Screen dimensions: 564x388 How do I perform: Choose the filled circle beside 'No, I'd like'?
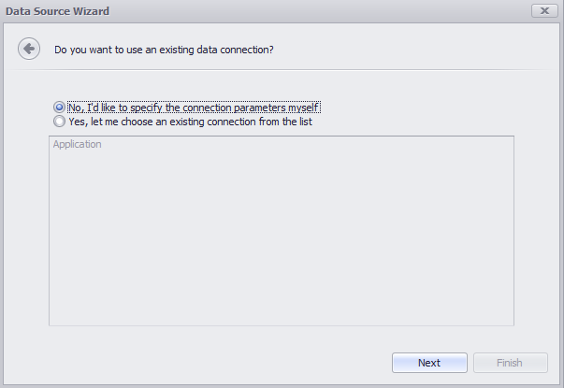click(59, 108)
